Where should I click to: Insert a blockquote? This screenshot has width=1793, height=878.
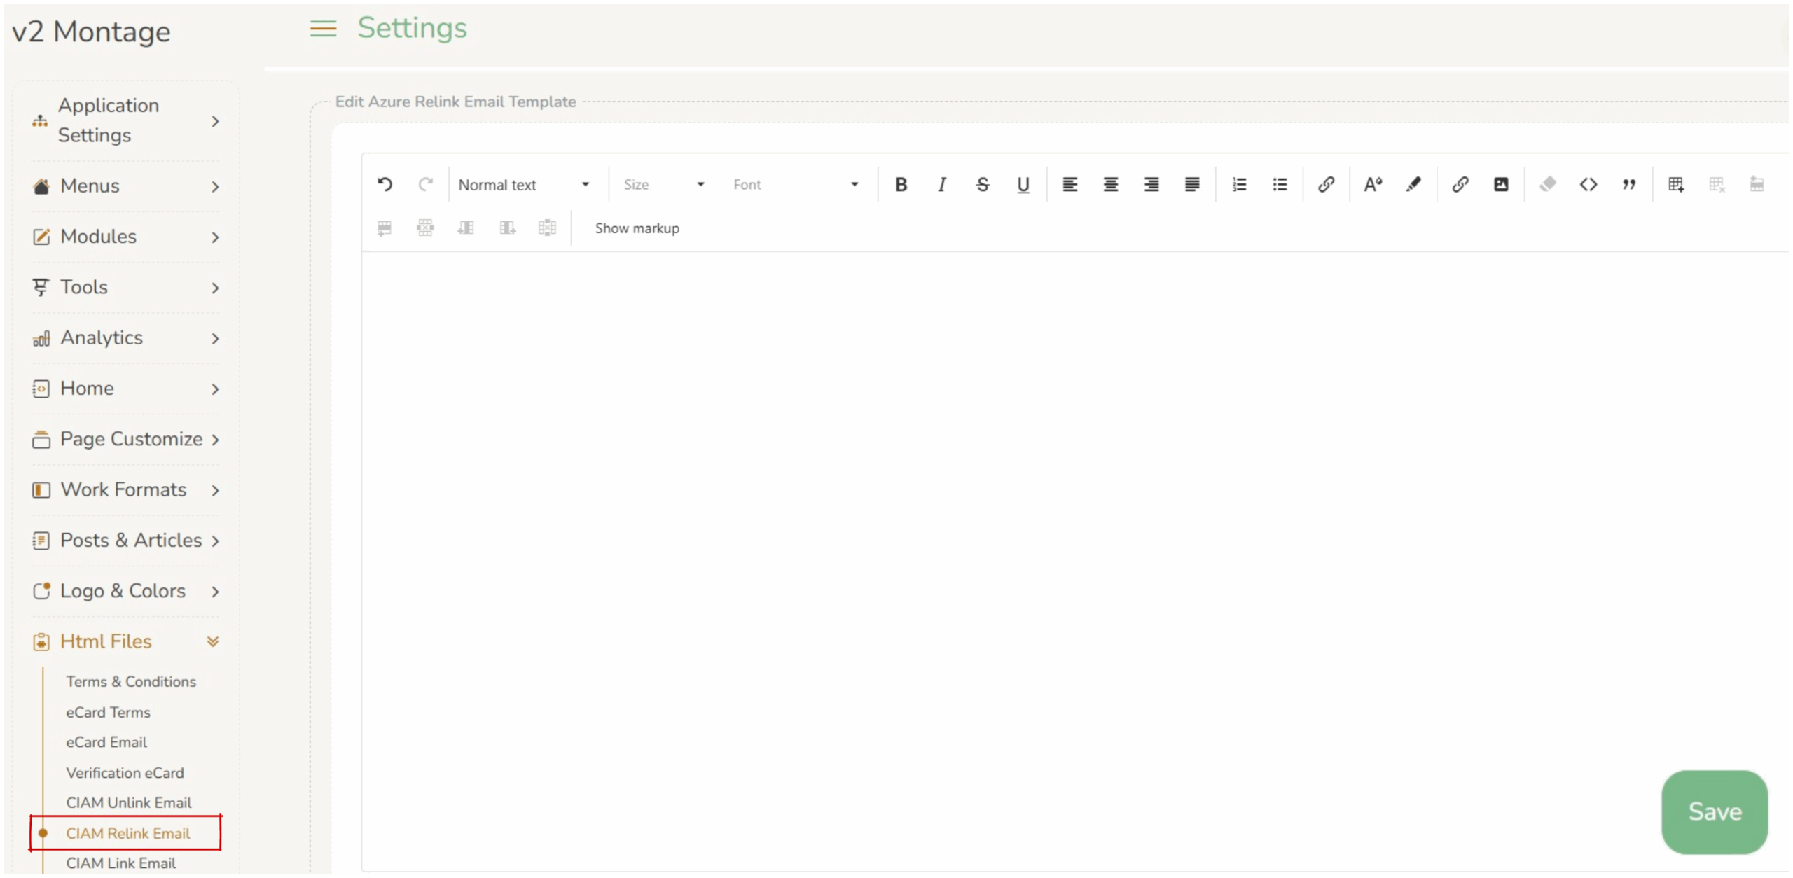1629,184
